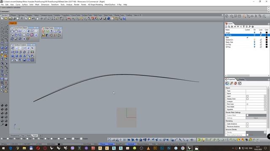The image size is (270, 151).
Task: Toggle the Cen object snap checkbox
Action: (x=27, y=139)
